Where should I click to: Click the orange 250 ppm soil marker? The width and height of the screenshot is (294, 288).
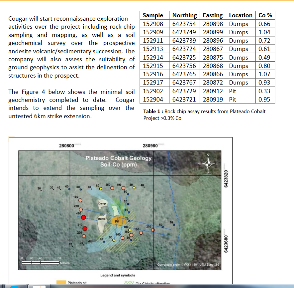(x=112, y=188)
